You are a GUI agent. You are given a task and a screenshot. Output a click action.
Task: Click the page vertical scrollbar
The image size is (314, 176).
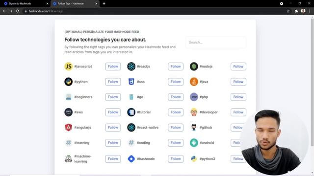click(x=312, y=82)
